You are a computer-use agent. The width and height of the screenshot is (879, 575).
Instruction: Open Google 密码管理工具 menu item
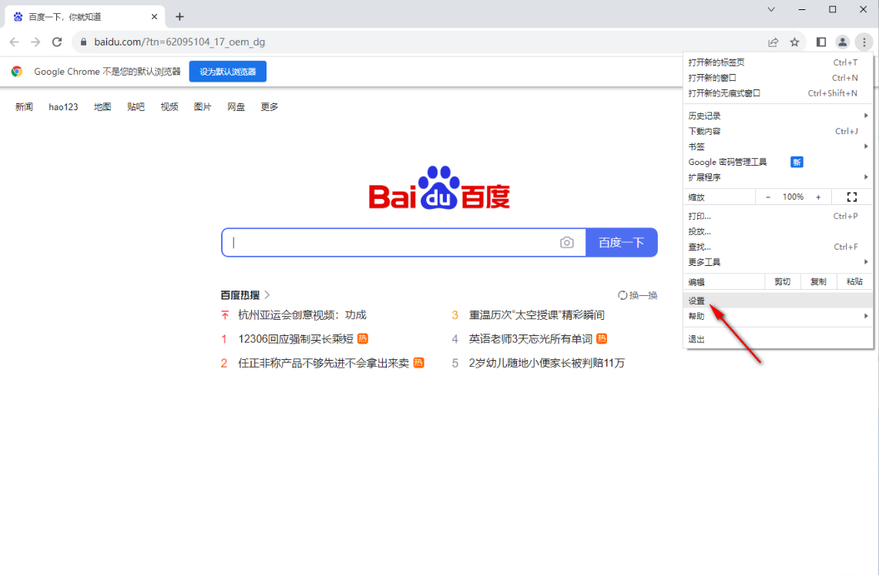pos(778,162)
